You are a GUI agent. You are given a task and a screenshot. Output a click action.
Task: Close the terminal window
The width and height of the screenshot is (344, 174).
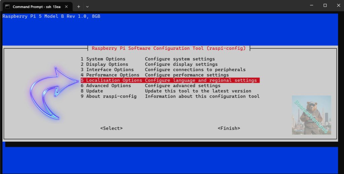coord(339,5)
